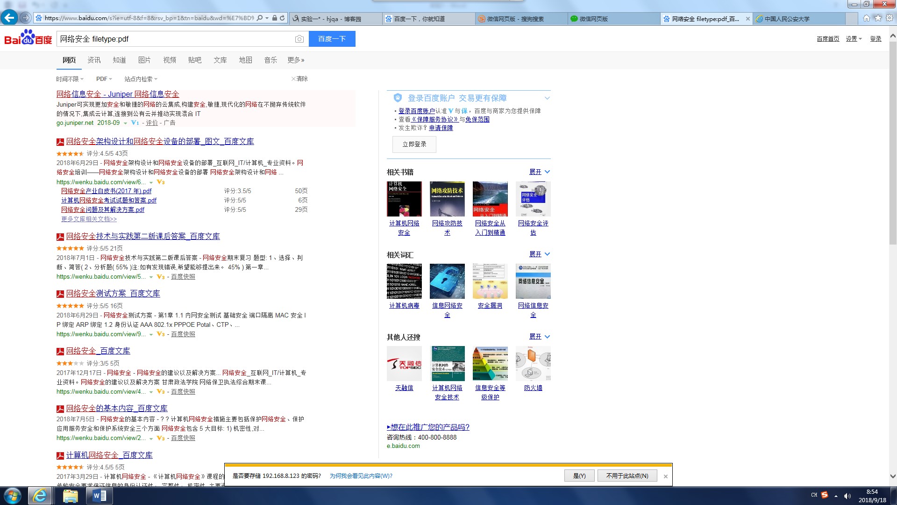Click 是(Y) to save the password
897x505 pixels.
coord(579,476)
